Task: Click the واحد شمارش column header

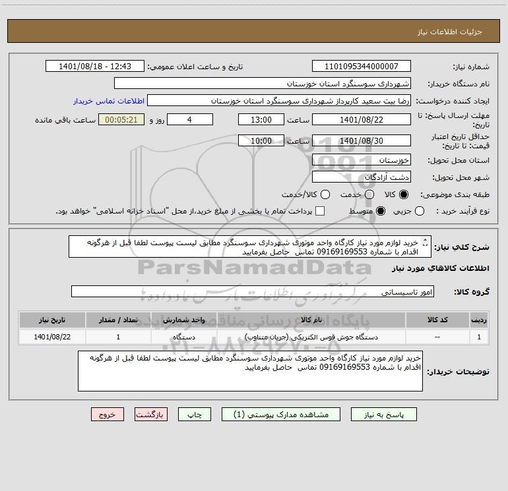Action: click(183, 320)
